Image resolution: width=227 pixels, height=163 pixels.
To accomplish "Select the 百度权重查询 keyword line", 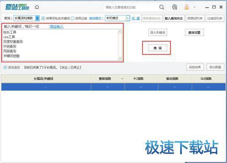I will (13, 42).
